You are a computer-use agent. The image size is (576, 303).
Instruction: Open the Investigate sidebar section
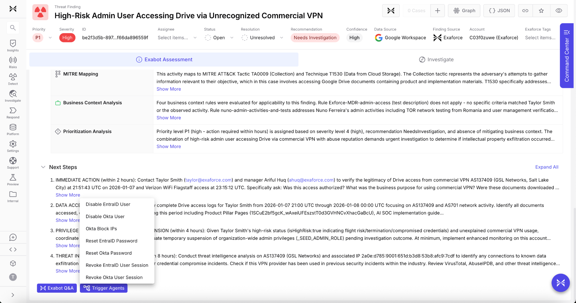point(13,96)
